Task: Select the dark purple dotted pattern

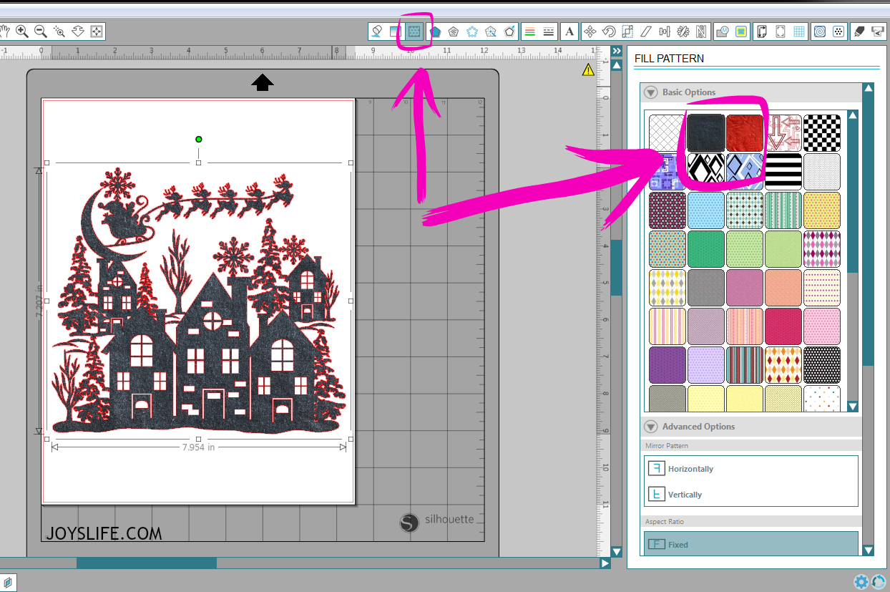Action: [x=667, y=364]
